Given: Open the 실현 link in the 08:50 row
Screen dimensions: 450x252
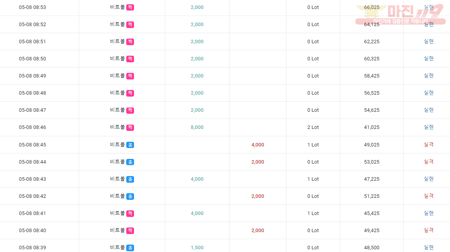Looking at the screenshot, I should click(429, 58).
